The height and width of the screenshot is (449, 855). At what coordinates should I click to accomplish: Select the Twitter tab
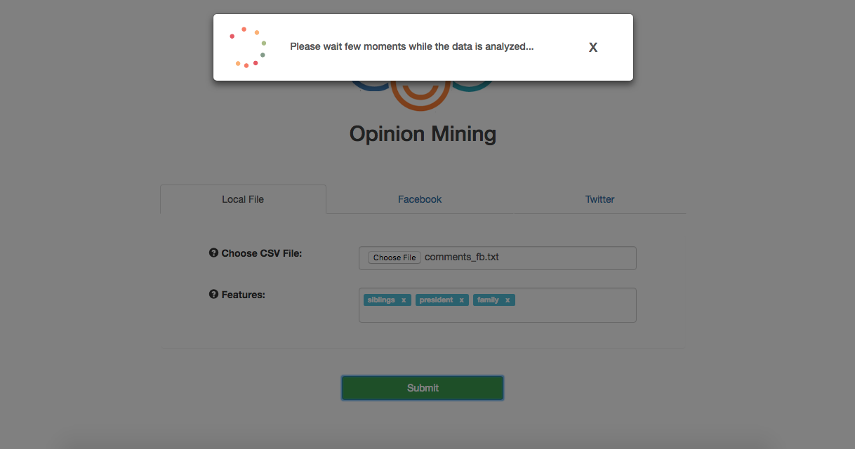point(599,199)
